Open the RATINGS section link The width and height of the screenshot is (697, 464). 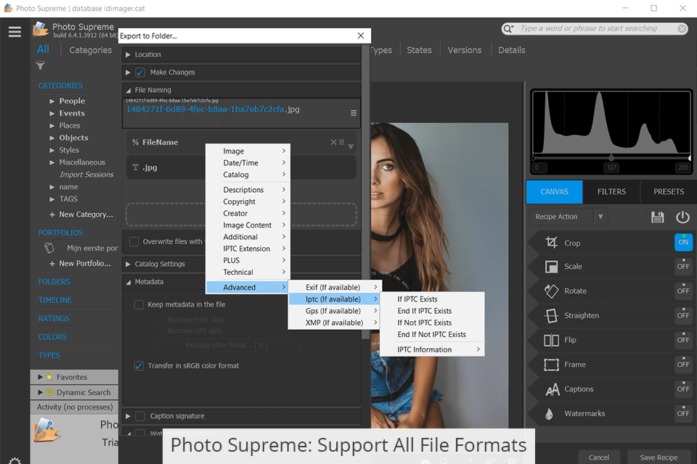[54, 318]
